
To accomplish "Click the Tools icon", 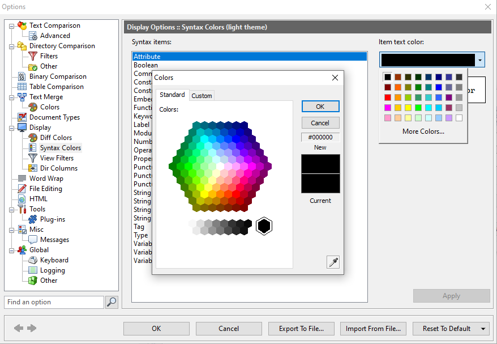I will coord(22,209).
